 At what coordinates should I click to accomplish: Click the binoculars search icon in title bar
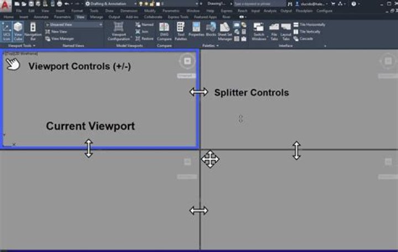[290, 4]
